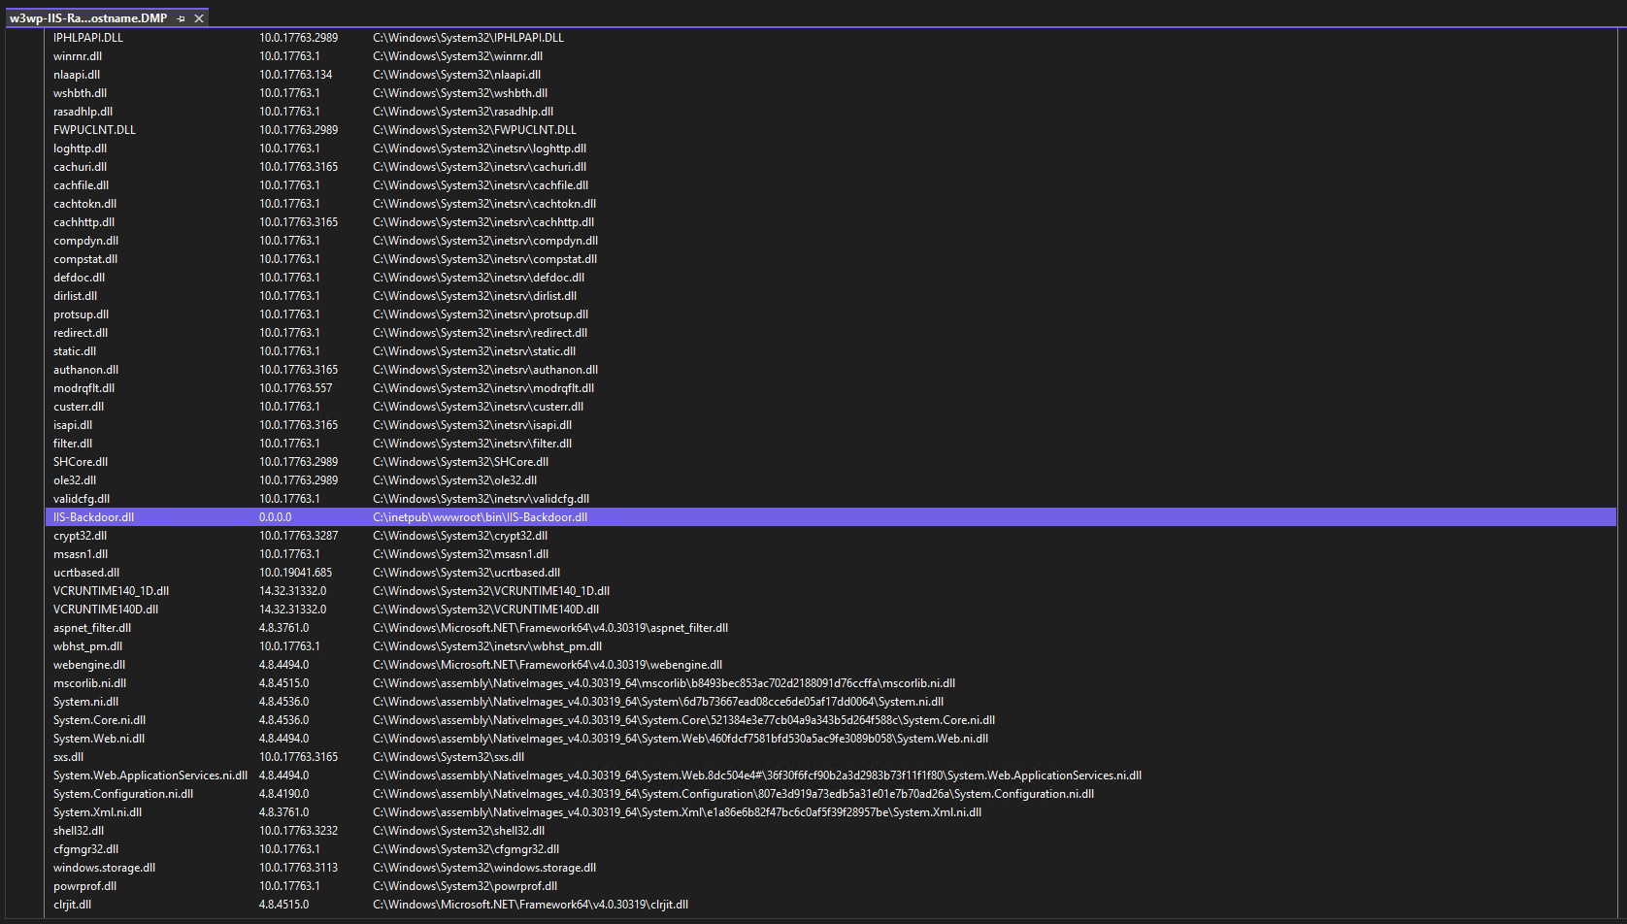Click filter.dll module name

pos(73,444)
